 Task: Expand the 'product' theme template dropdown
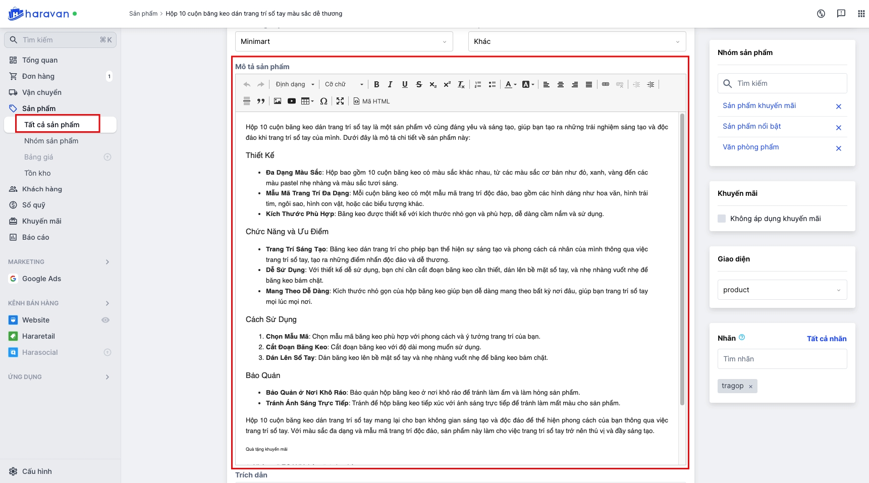point(782,290)
